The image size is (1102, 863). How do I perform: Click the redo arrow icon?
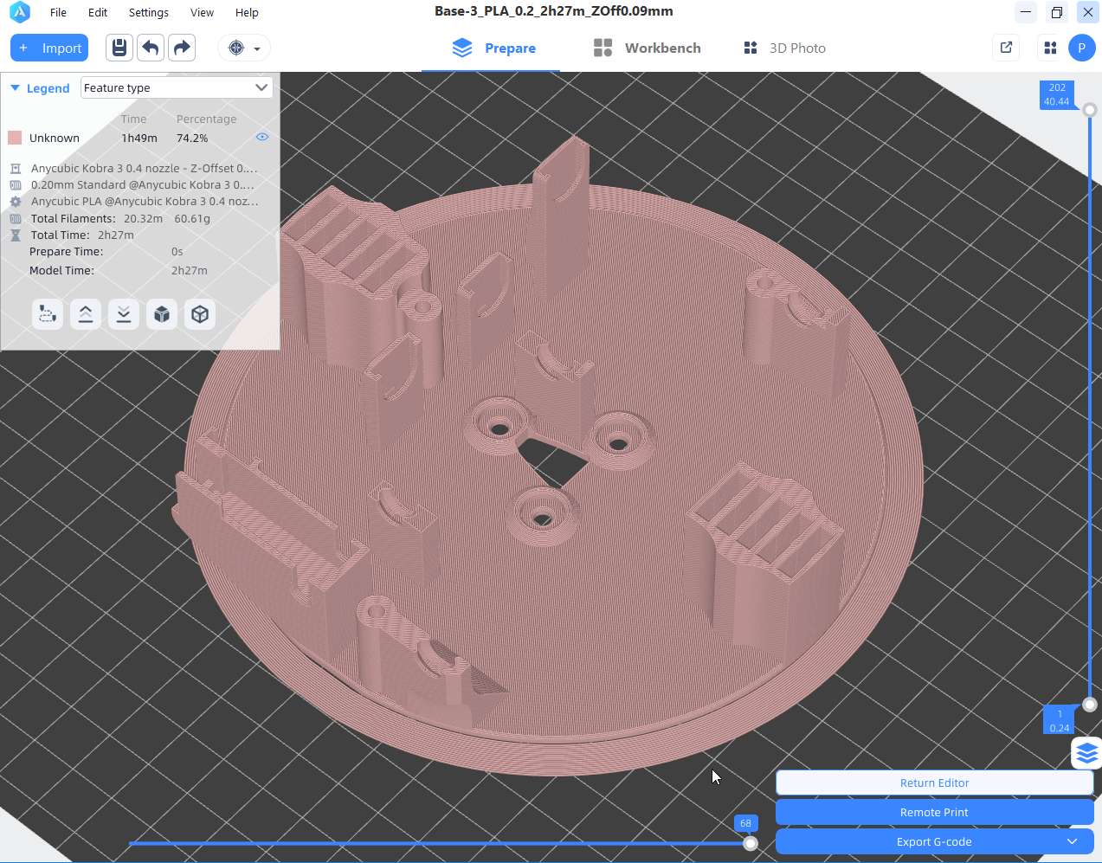[182, 48]
